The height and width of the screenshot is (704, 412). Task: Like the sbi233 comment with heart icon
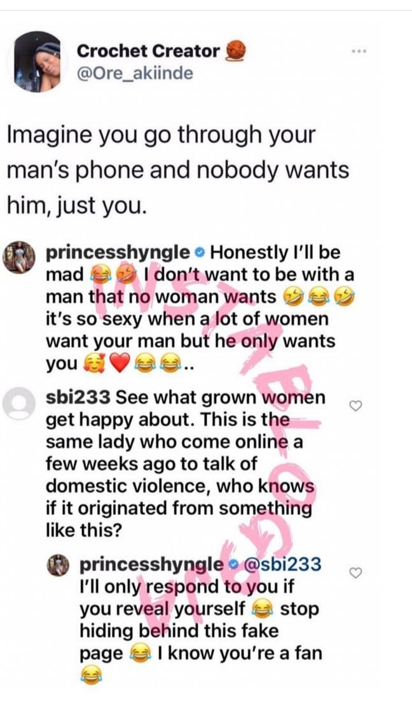(x=355, y=406)
